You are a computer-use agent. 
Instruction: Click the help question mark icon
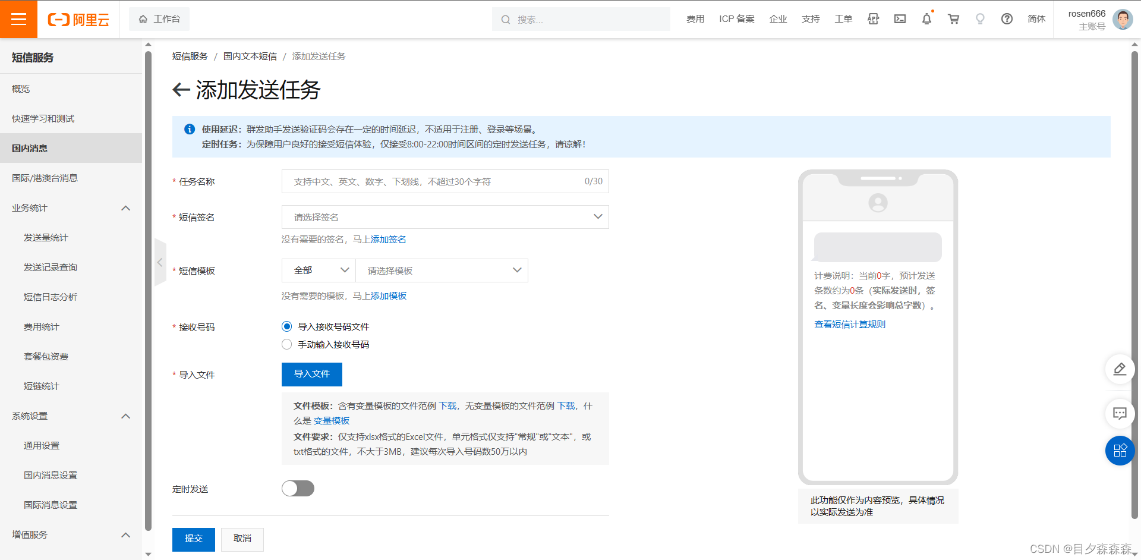pos(1007,18)
